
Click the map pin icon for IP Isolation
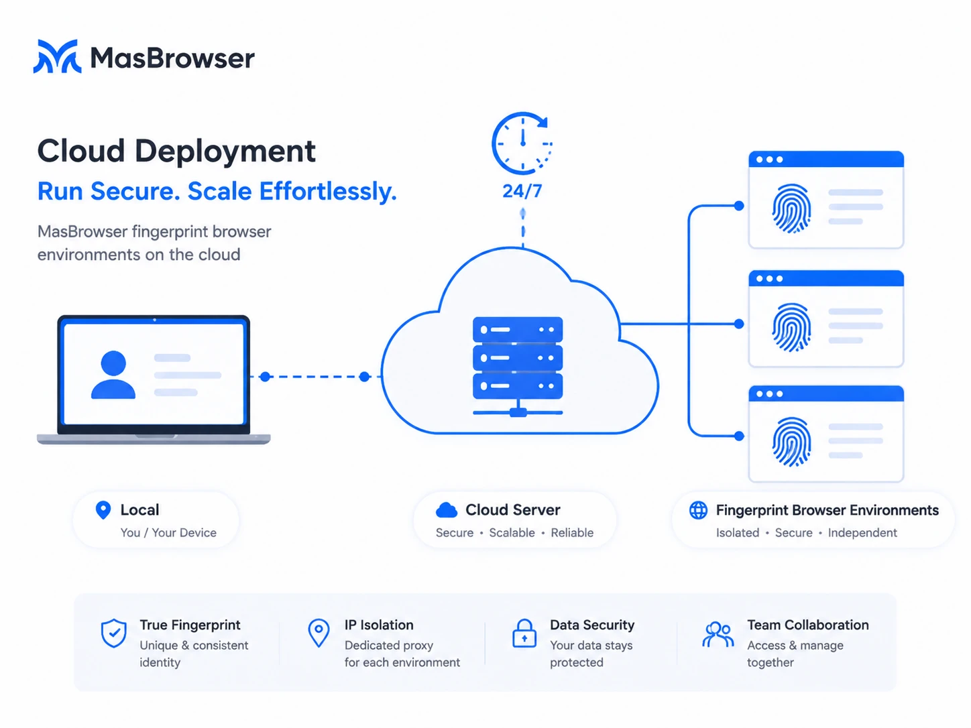(319, 633)
